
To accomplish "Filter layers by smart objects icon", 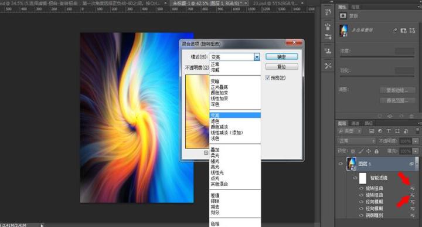I will point(406,131).
